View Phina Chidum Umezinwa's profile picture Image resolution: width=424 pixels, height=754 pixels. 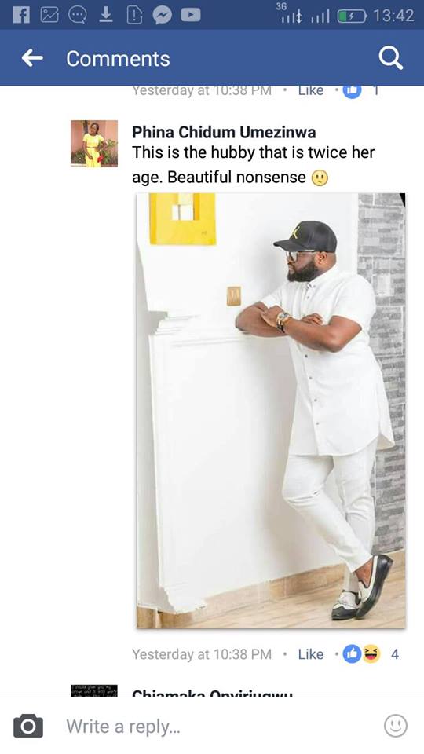[94, 143]
